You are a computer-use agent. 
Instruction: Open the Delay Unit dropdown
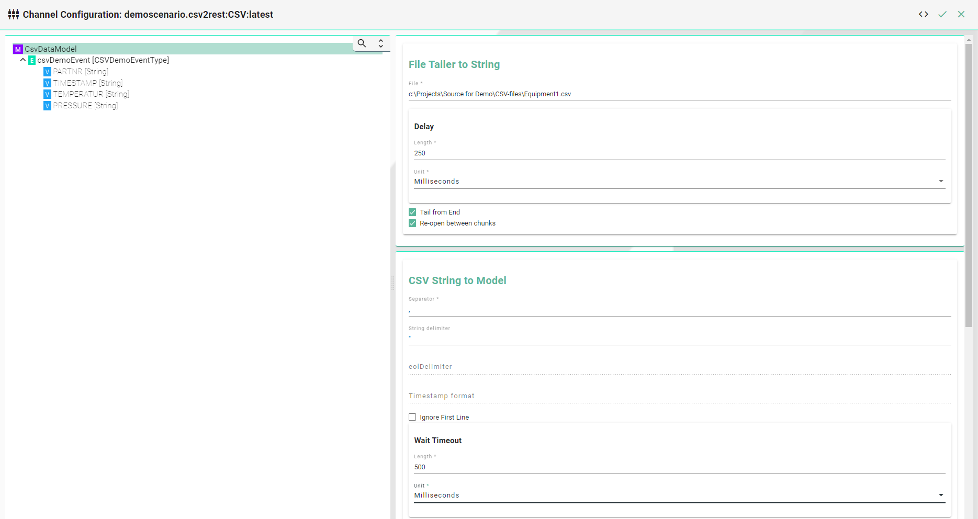[x=679, y=182]
